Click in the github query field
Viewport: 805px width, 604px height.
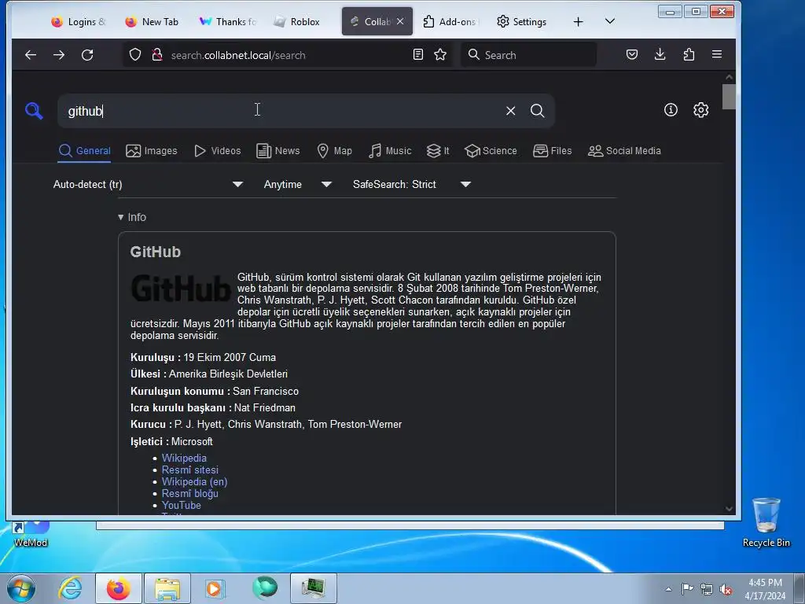point(282,111)
